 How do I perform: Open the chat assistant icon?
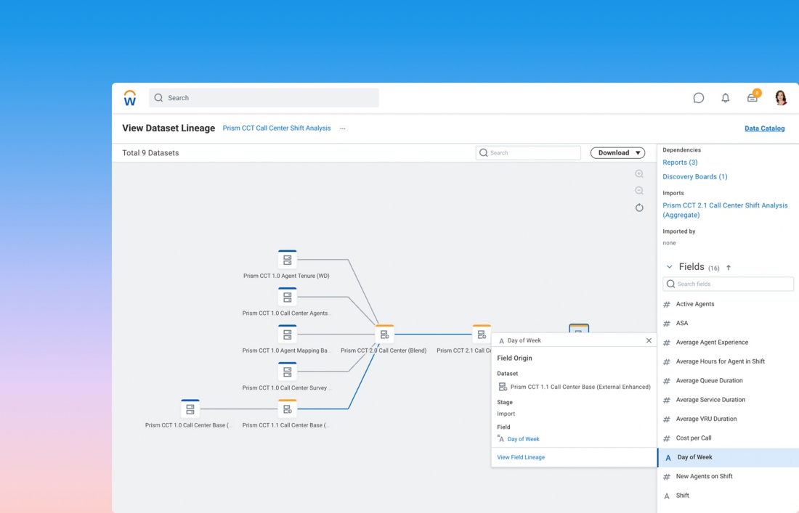coord(698,98)
